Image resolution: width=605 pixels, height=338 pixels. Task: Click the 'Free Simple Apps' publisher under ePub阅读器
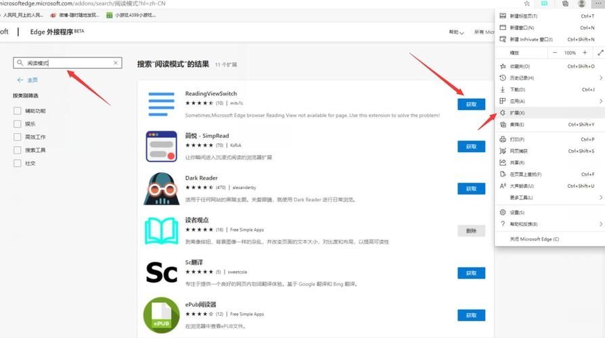tap(247, 314)
